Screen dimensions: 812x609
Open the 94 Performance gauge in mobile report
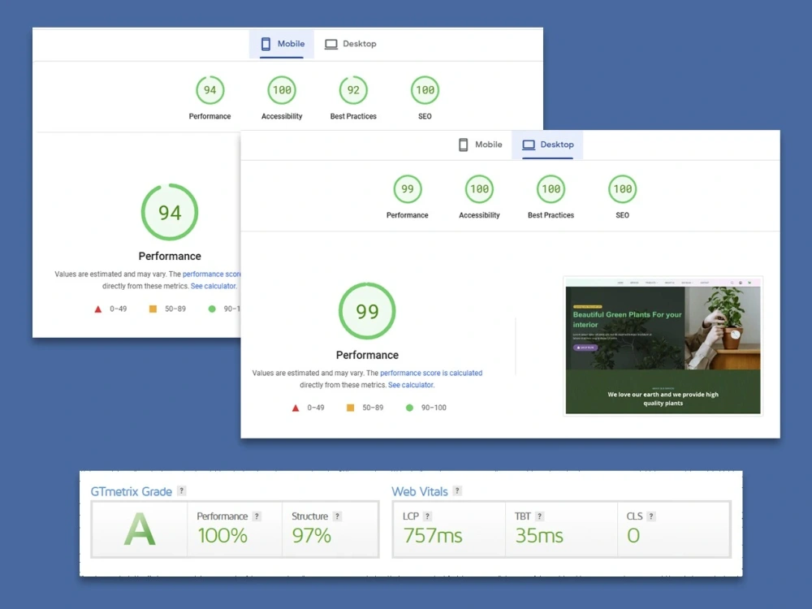coord(209,91)
